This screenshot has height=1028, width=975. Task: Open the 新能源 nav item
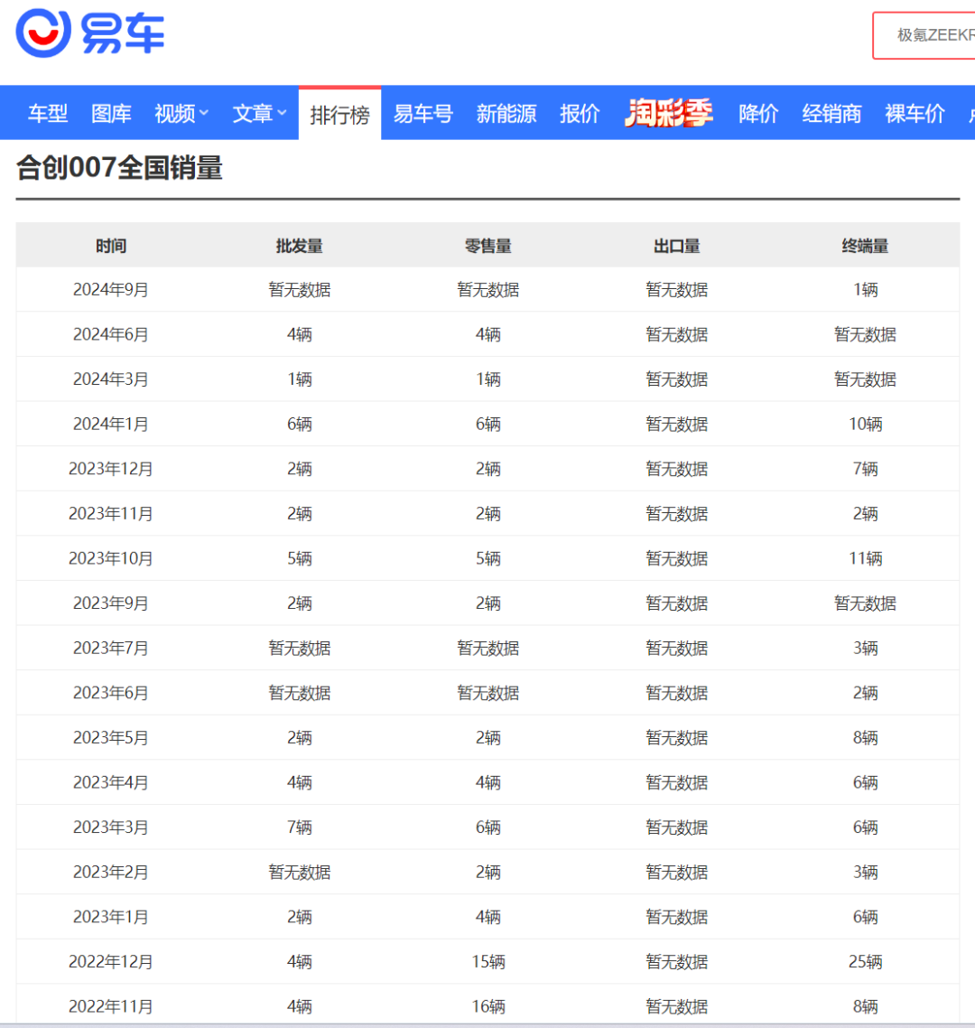tap(506, 114)
